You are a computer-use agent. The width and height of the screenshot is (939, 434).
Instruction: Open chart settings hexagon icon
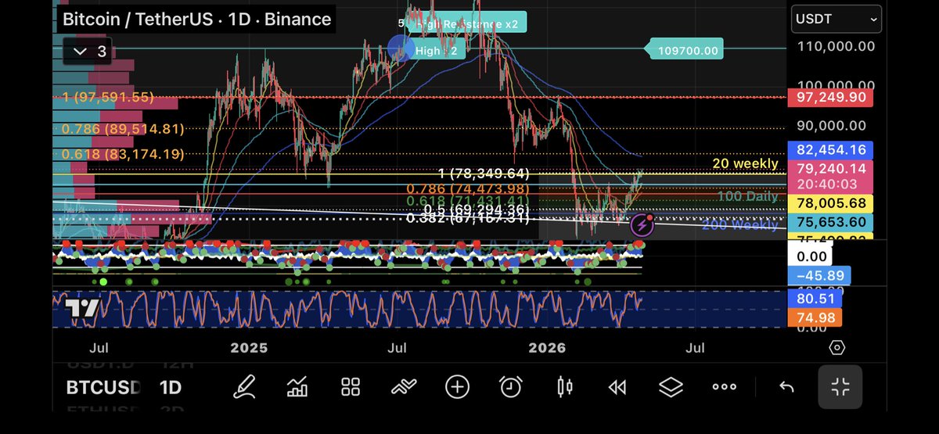point(836,348)
